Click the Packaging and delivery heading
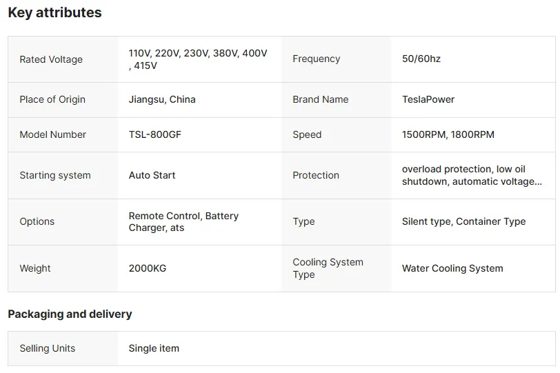The width and height of the screenshot is (560, 373). pos(70,314)
